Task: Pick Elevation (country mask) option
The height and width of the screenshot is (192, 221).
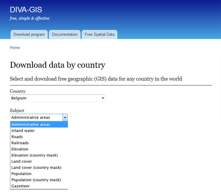Action: coord(39,155)
